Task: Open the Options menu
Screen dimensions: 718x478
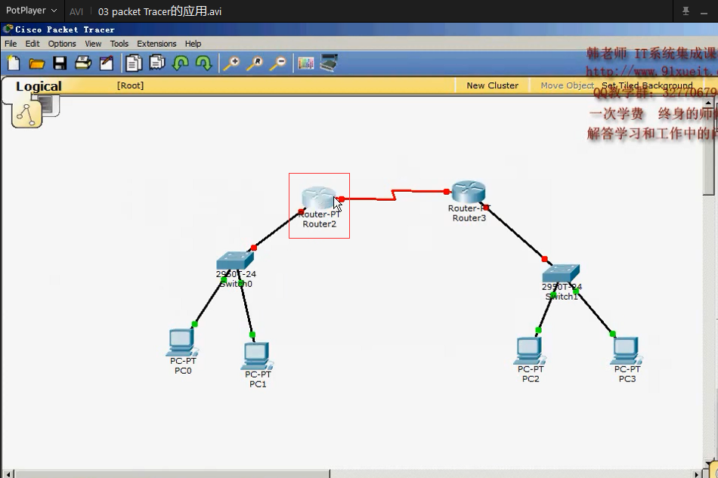Action: pos(62,44)
